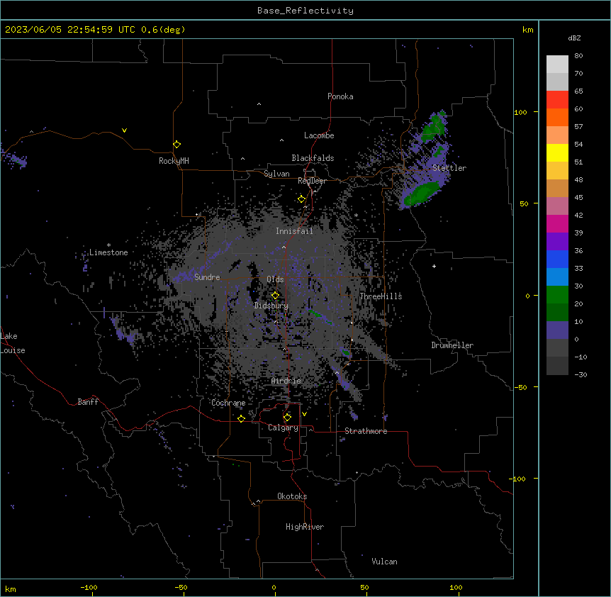This screenshot has height=597, width=611.
Task: Select the red 60-65 dBZ legend color
Action: (x=557, y=100)
